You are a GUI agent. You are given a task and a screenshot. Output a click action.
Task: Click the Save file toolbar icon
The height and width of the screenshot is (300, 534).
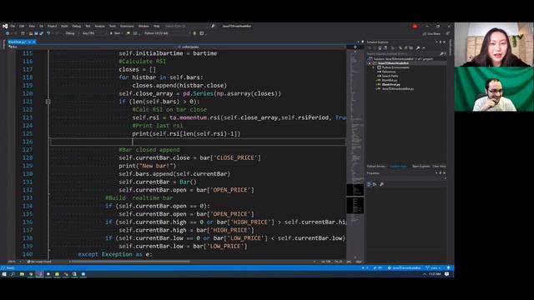36,33
